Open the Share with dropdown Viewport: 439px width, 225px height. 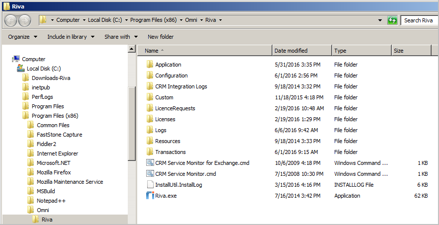pos(121,37)
